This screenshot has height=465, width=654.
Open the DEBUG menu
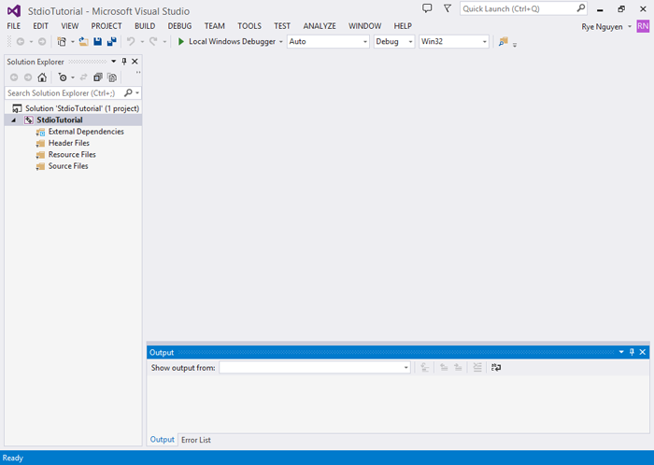179,26
